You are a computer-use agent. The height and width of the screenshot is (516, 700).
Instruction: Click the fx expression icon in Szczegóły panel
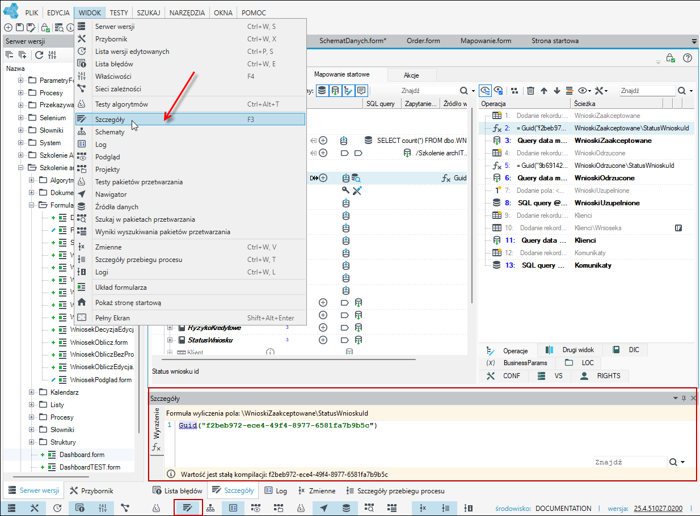click(x=156, y=448)
